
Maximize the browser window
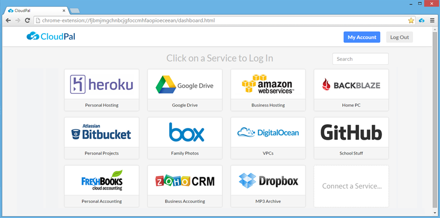420,3
